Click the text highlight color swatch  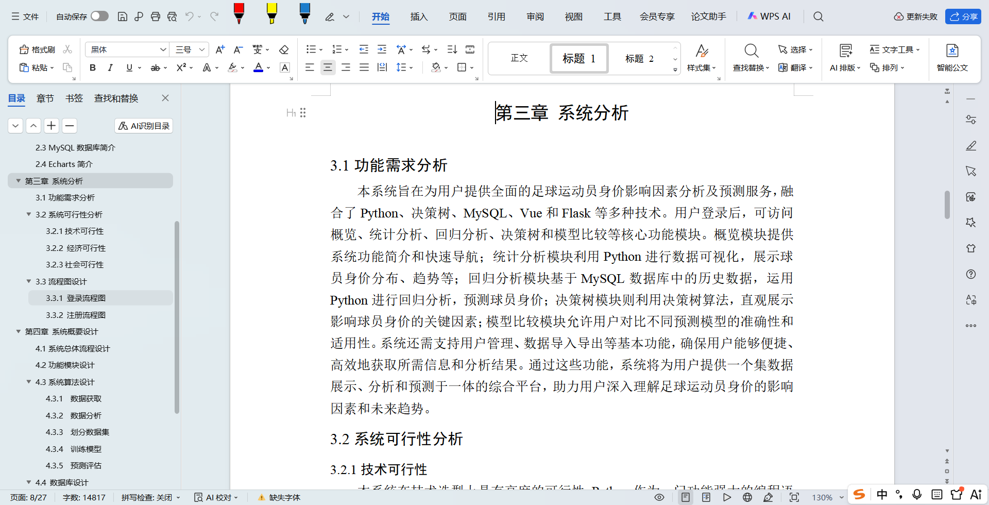click(x=233, y=68)
